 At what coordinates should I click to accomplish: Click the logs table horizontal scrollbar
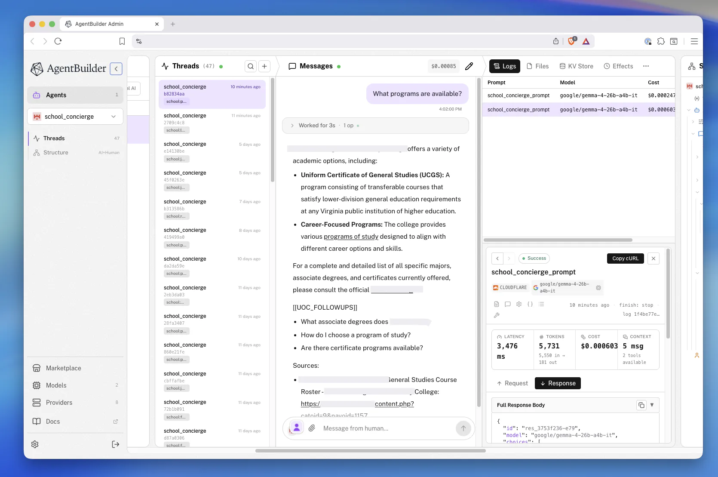coord(558,240)
